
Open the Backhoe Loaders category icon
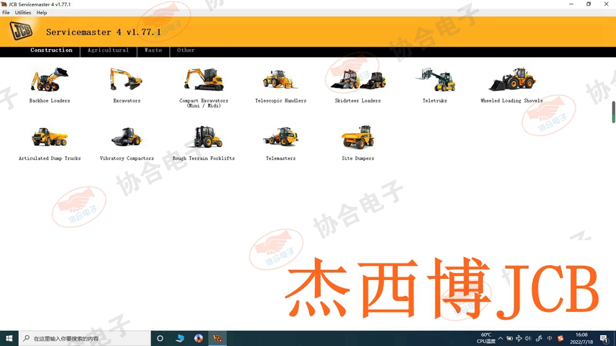point(50,79)
